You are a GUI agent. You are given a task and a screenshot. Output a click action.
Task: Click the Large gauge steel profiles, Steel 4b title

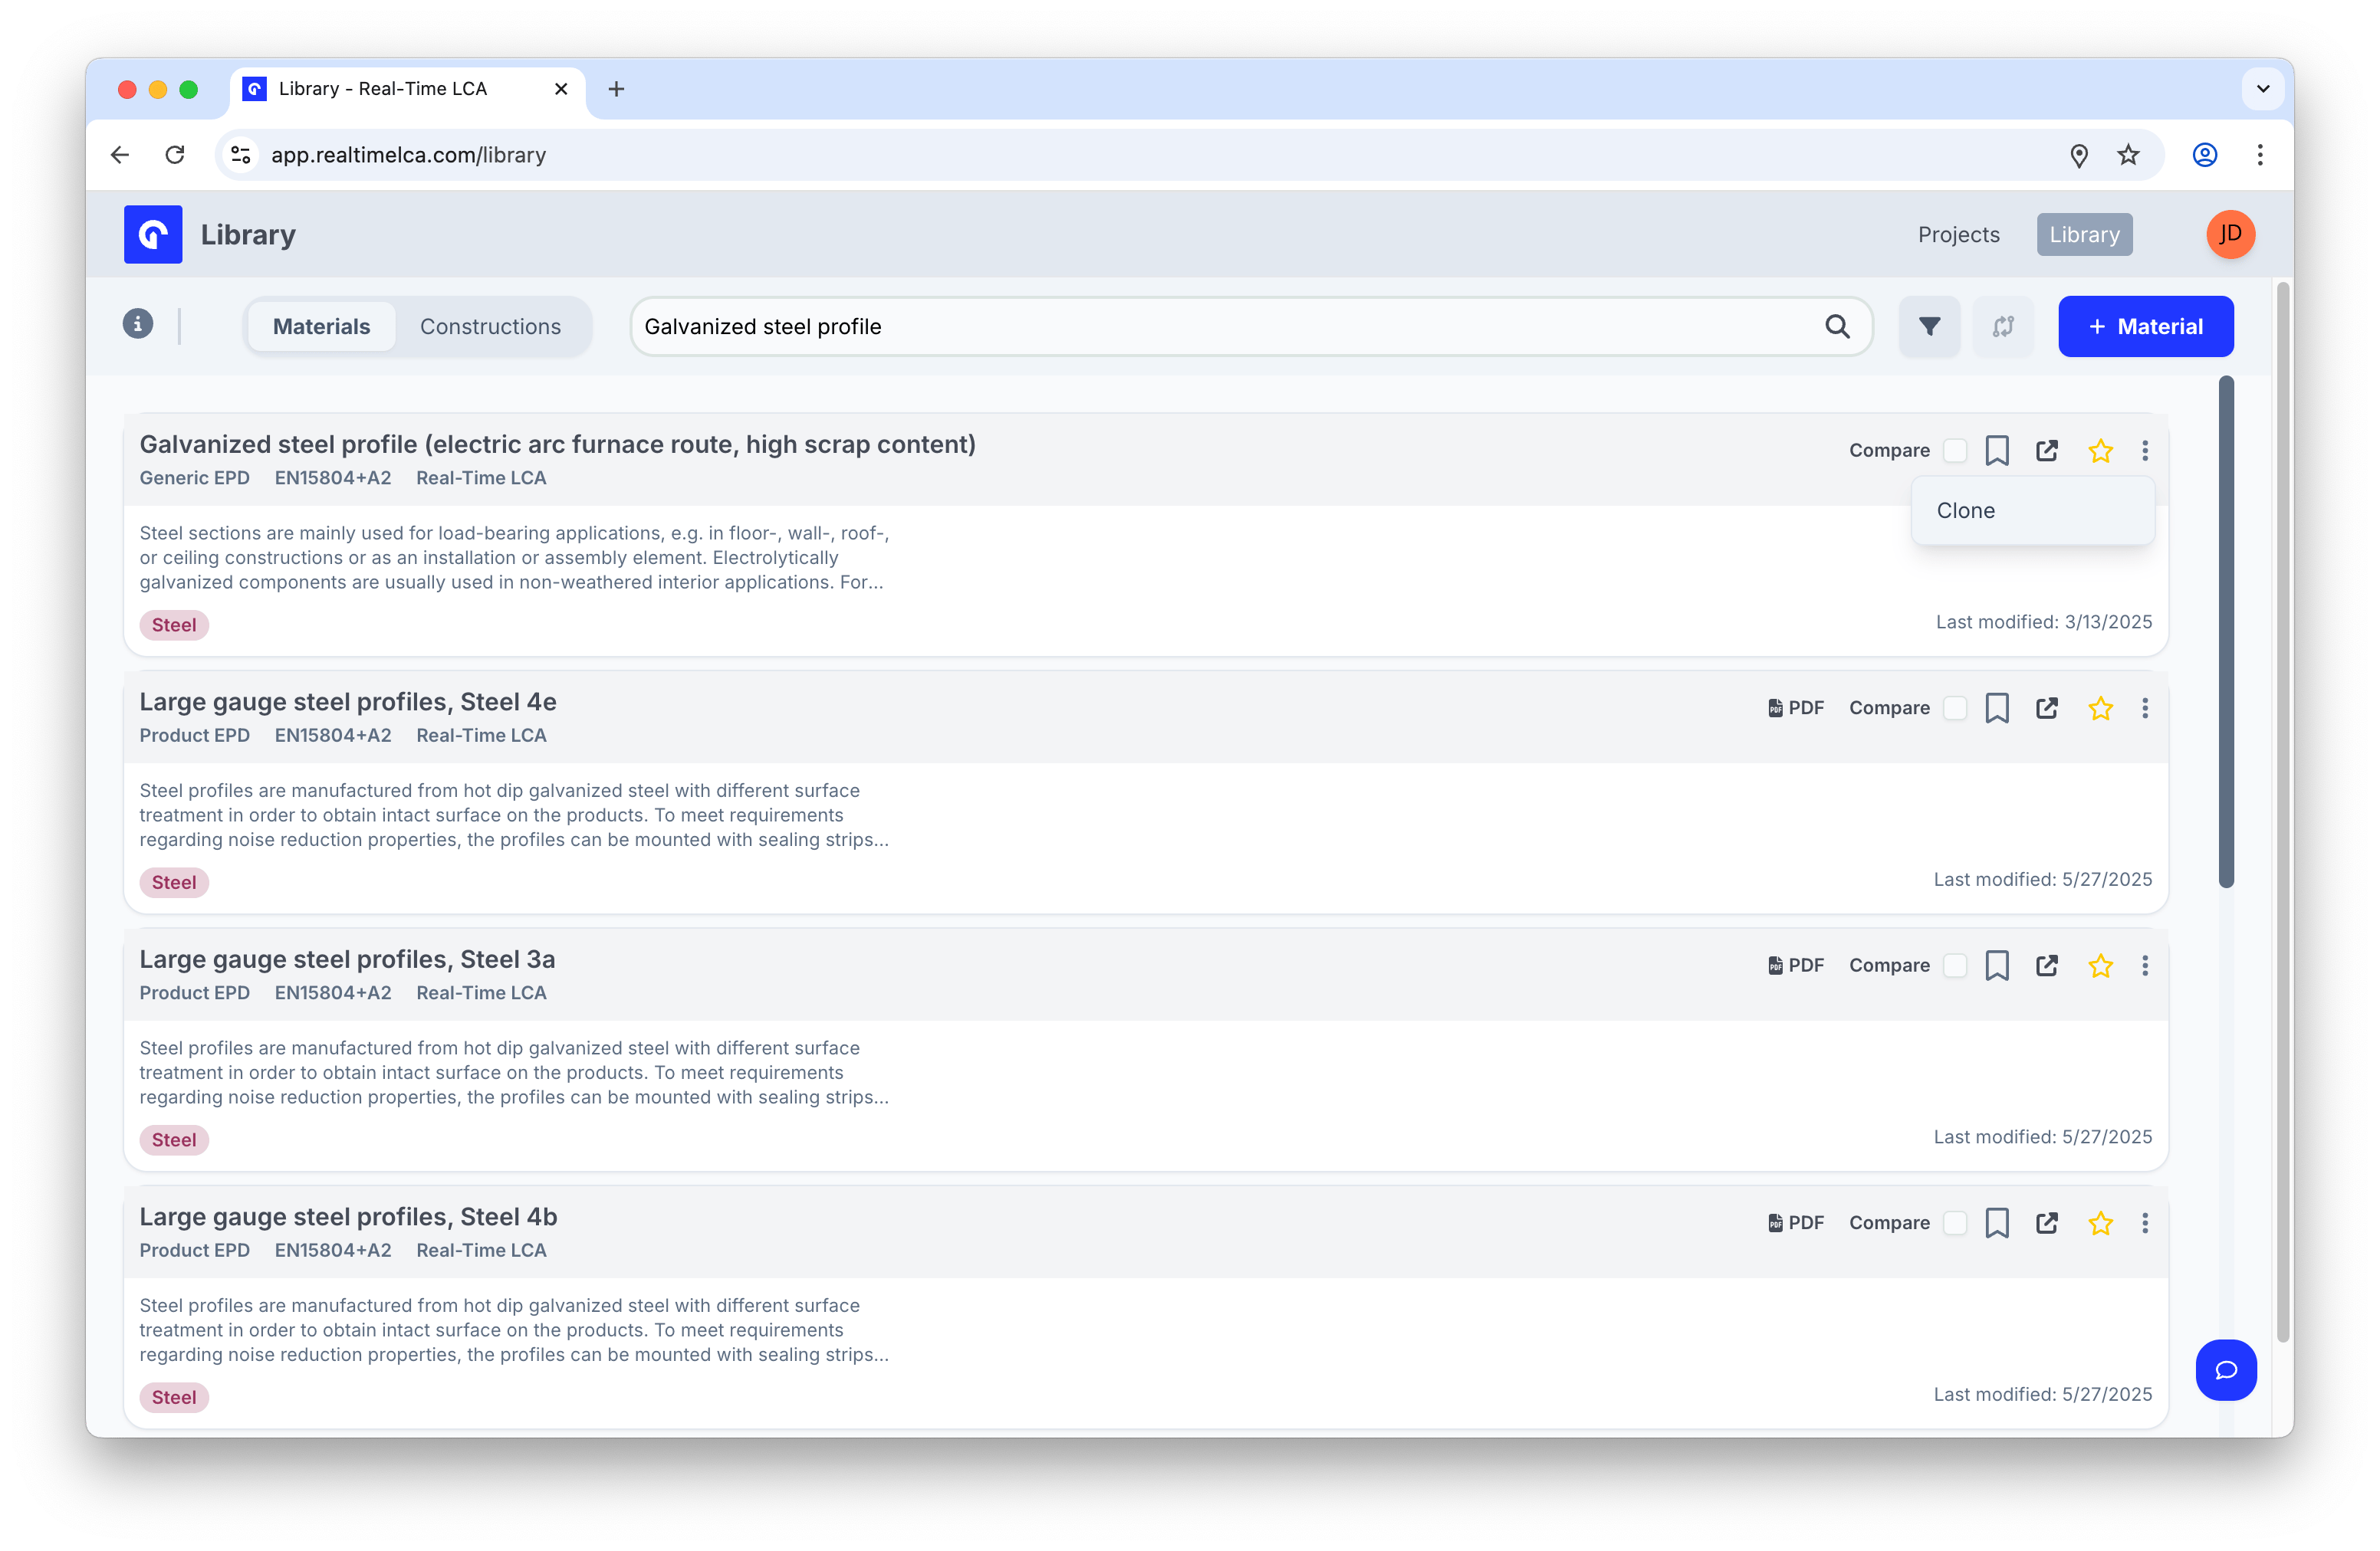pos(348,1217)
